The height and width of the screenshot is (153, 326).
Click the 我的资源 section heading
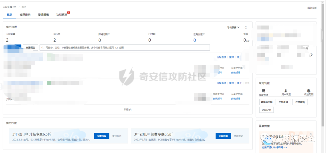click(x=11, y=27)
